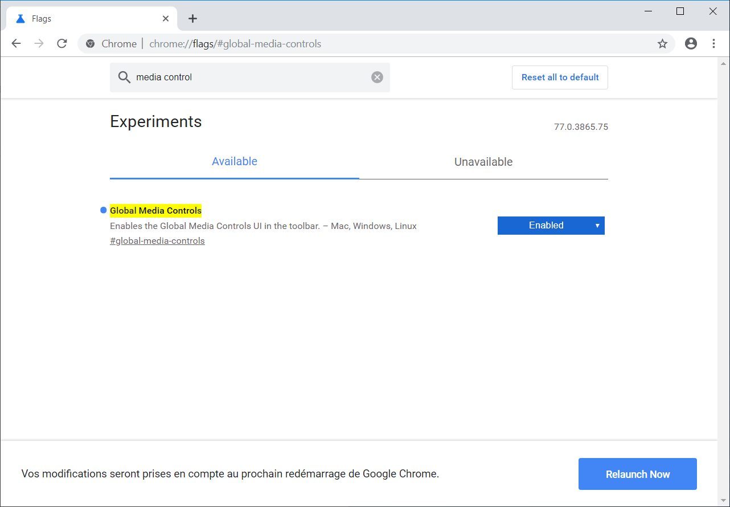Select the Flags browser tab

click(x=91, y=19)
